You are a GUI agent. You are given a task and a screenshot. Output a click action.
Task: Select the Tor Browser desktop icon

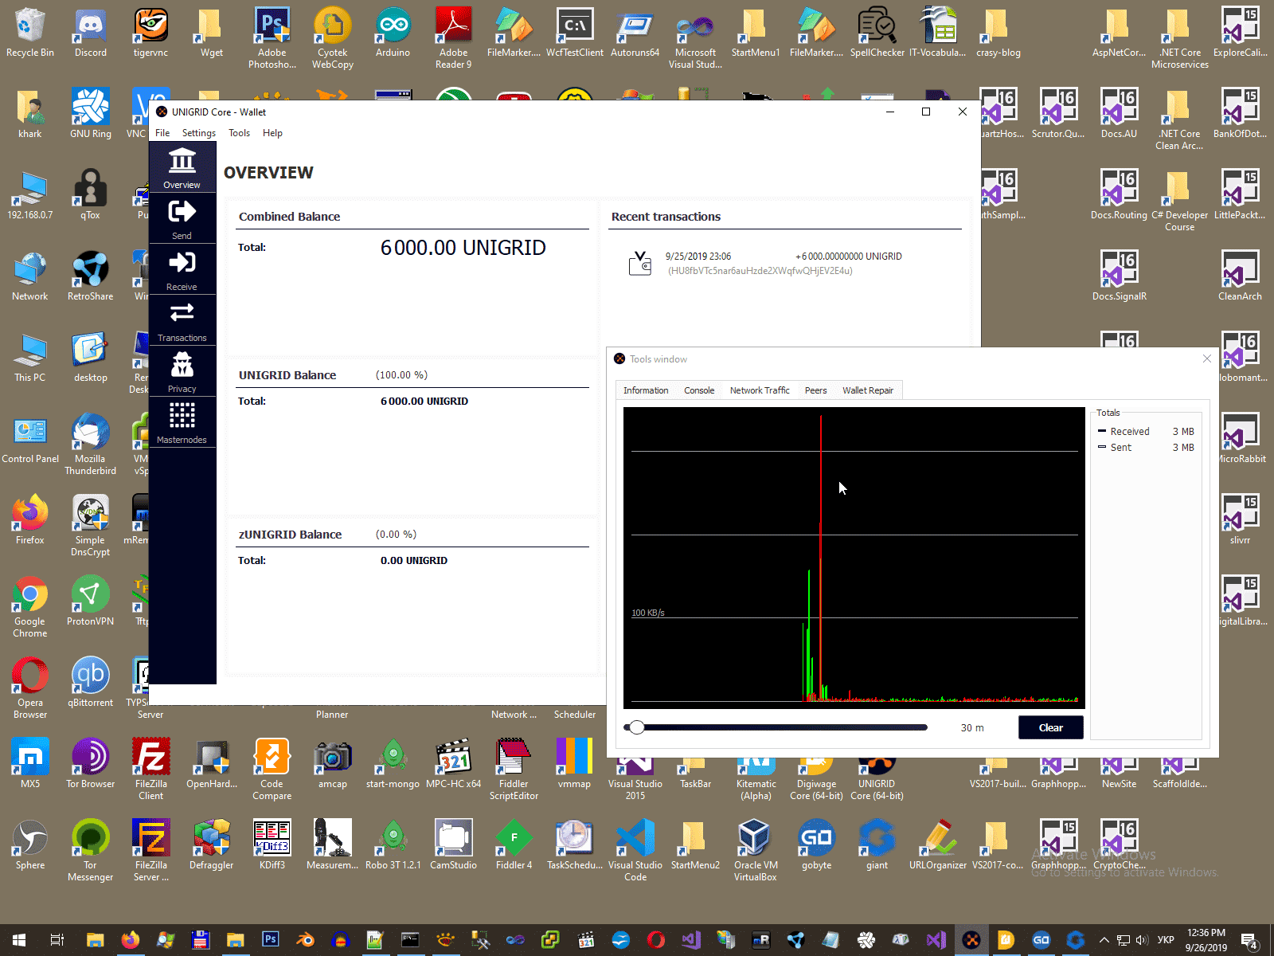point(91,764)
